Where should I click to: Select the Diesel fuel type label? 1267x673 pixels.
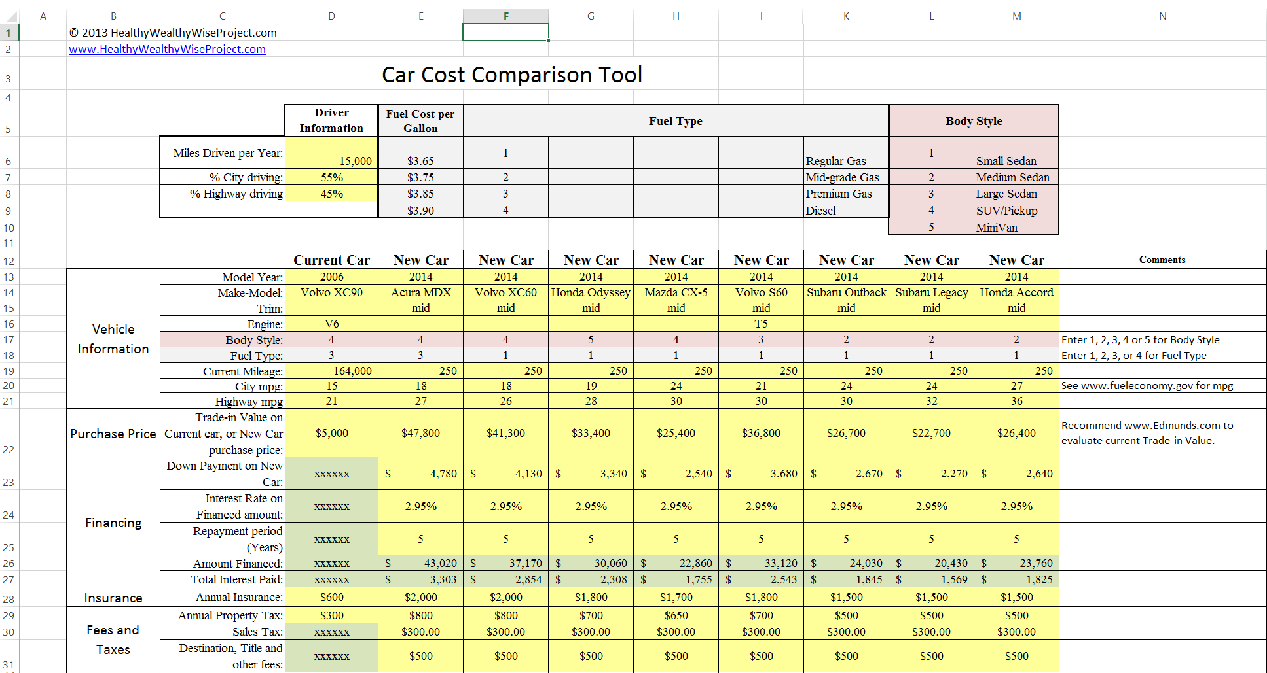click(845, 210)
